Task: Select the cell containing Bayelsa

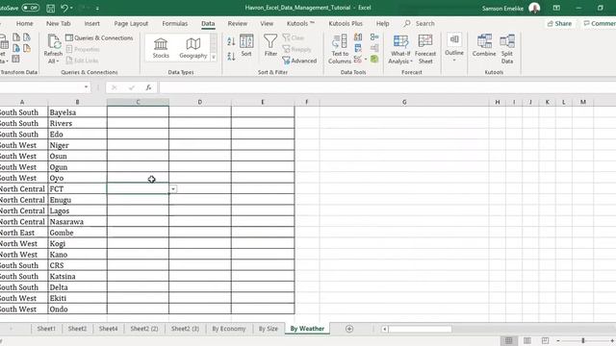Action: point(77,112)
